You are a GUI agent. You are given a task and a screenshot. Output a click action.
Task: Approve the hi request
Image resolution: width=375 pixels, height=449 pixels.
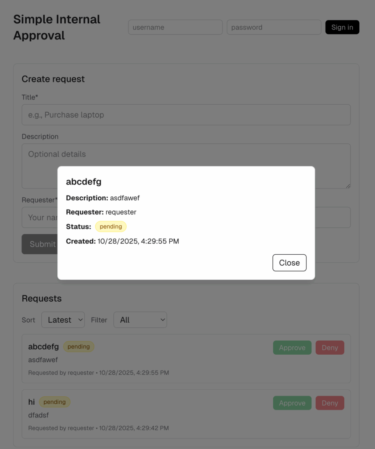pyautogui.click(x=292, y=403)
